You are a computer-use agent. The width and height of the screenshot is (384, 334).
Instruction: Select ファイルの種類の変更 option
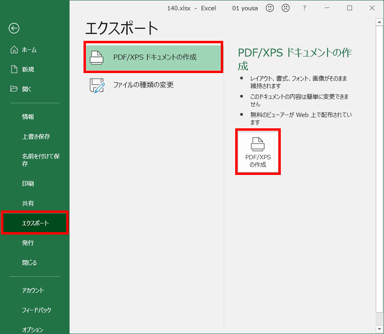coord(153,85)
